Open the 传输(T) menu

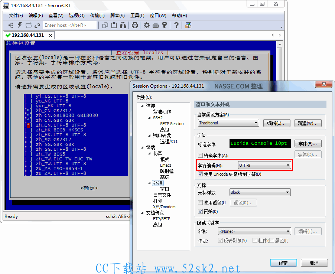point(97,16)
